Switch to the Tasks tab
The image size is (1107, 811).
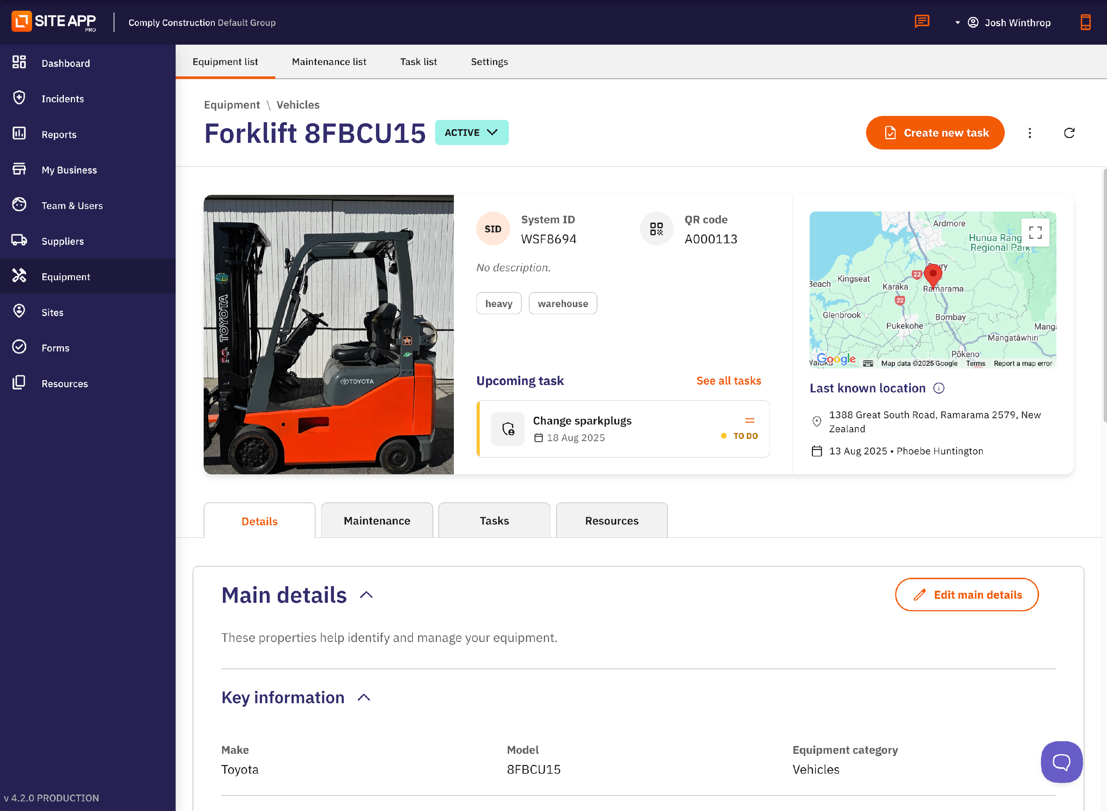[x=494, y=520]
